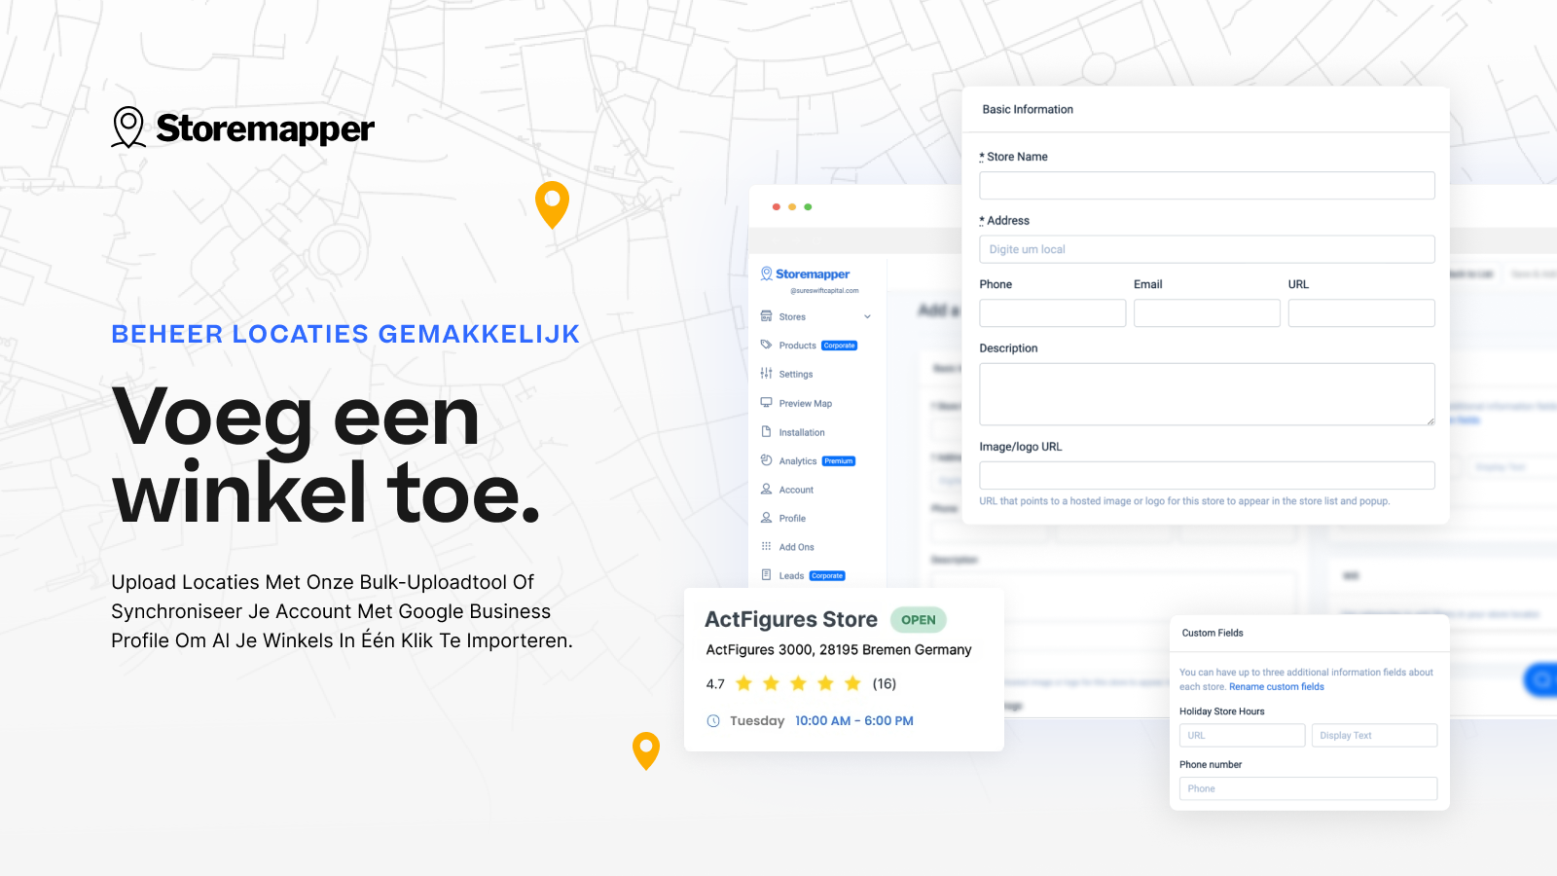Image resolution: width=1557 pixels, height=876 pixels.
Task: Click the clock icon beside Tuesday hours
Action: pyautogui.click(x=713, y=721)
